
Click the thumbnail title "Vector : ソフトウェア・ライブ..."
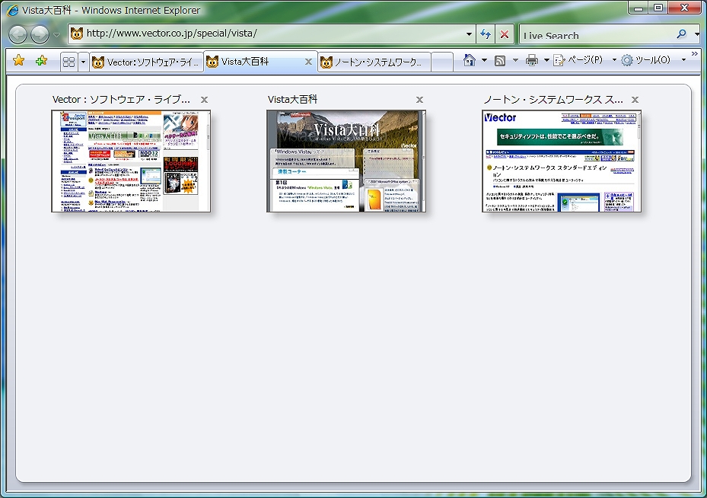(121, 100)
